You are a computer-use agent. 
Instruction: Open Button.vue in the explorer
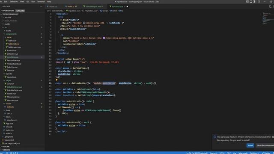(x=12, y=50)
